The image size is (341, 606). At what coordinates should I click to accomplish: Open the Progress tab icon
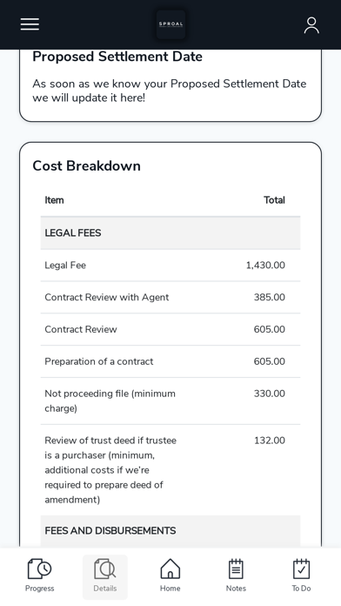click(39, 569)
